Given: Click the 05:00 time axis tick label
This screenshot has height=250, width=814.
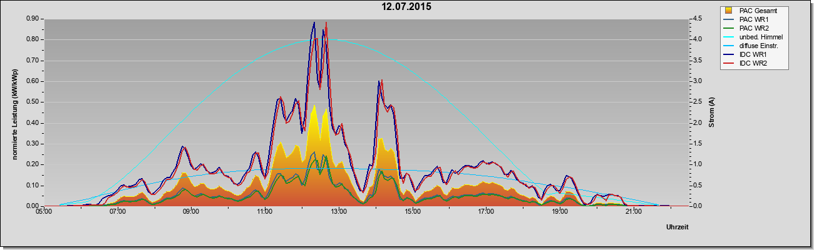Looking at the screenshot, I should click(44, 212).
